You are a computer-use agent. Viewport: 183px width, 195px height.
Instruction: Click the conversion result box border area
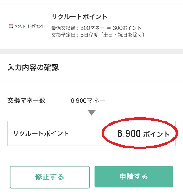(x=91, y=133)
